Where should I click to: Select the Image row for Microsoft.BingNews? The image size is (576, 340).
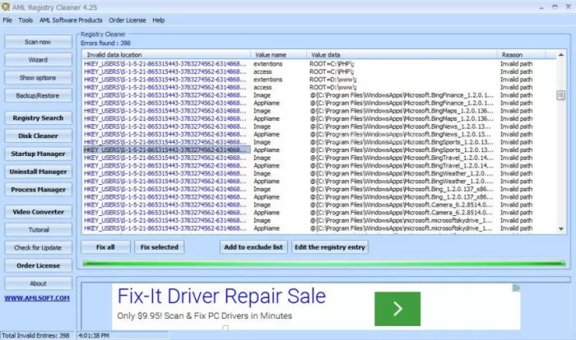click(x=319, y=126)
